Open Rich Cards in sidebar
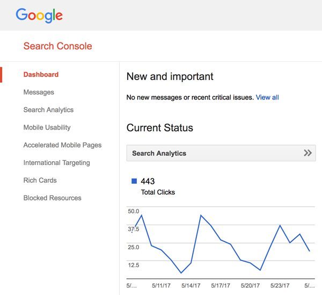This screenshot has width=322, height=295. pos(40,181)
